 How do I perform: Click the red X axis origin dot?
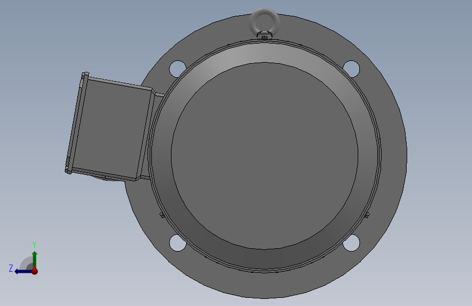(x=35, y=271)
